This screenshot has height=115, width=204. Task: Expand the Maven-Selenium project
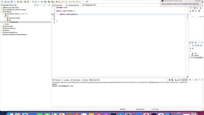[1, 28]
